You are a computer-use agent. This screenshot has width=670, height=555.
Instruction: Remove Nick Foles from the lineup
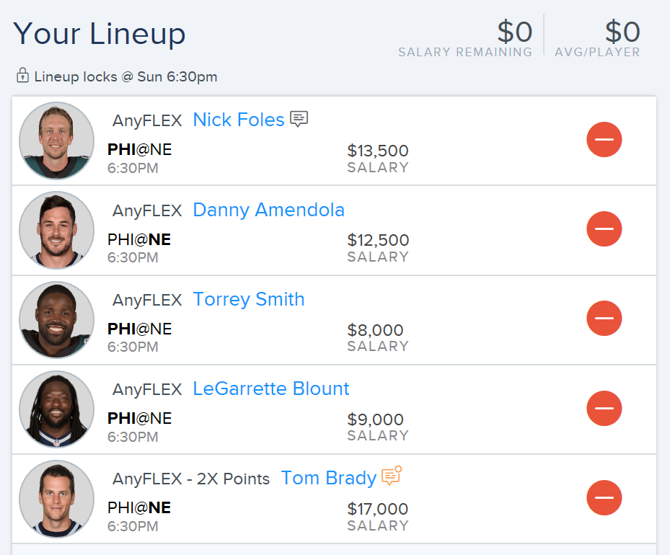(x=604, y=140)
